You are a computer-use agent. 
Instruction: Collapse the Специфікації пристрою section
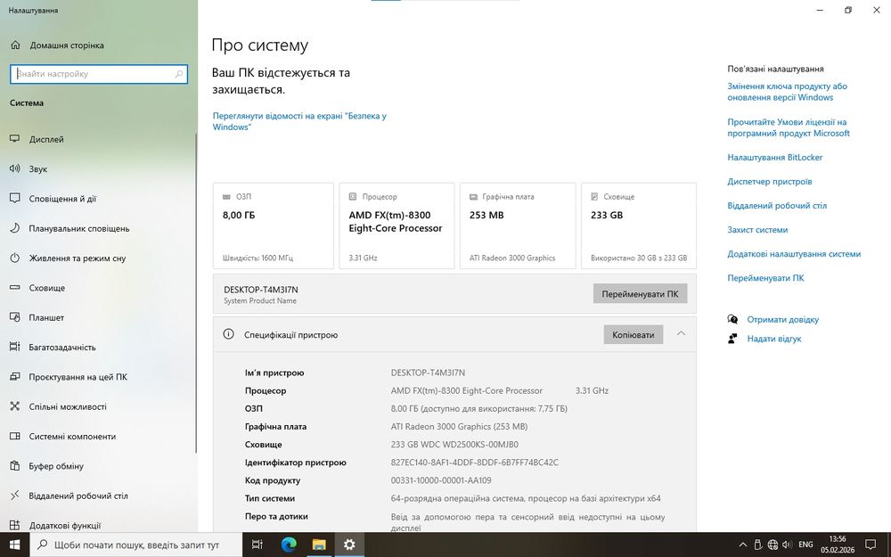point(682,333)
